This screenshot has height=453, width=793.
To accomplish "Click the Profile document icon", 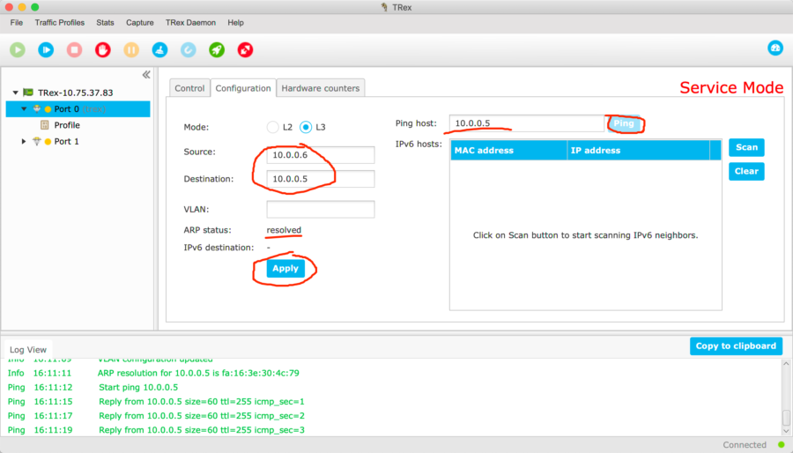I will pos(45,125).
